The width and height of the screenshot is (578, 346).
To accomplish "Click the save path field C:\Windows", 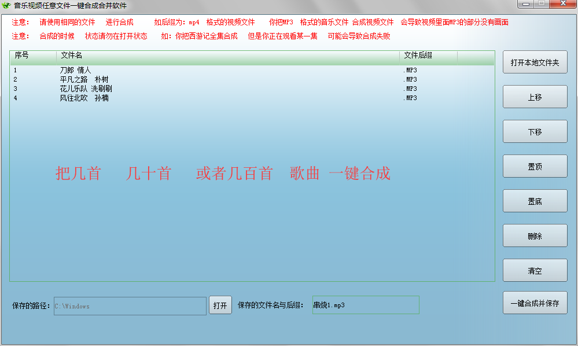I will click(x=130, y=306).
